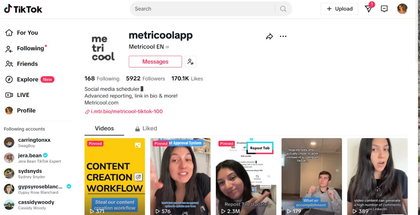Go to the LIVE section

18,95
